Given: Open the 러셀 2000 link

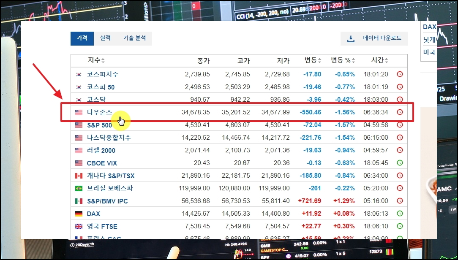Looking at the screenshot, I should point(101,151).
